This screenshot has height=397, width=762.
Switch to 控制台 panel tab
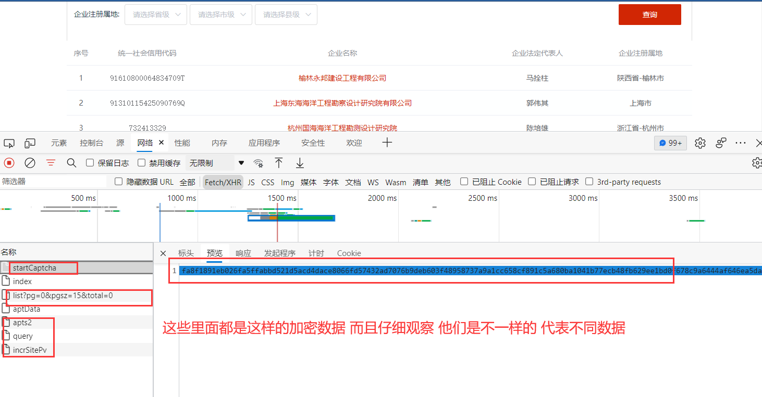coord(92,143)
